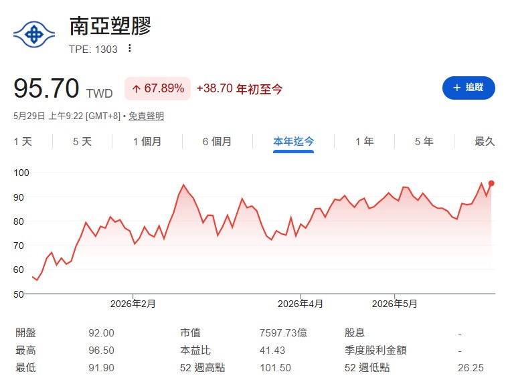Switch to the 5 年 range tab
Image resolution: width=508 pixels, height=388 pixels.
(424, 142)
